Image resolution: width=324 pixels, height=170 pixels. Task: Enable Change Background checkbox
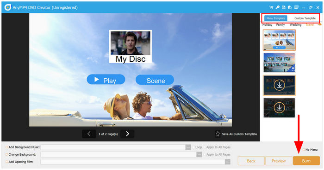pos(7,154)
